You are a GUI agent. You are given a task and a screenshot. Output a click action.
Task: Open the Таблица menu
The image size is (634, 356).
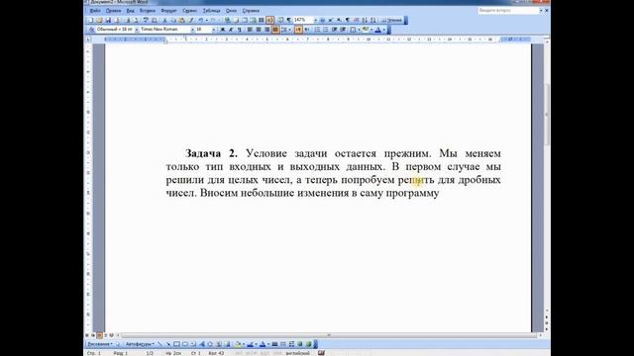[211, 11]
